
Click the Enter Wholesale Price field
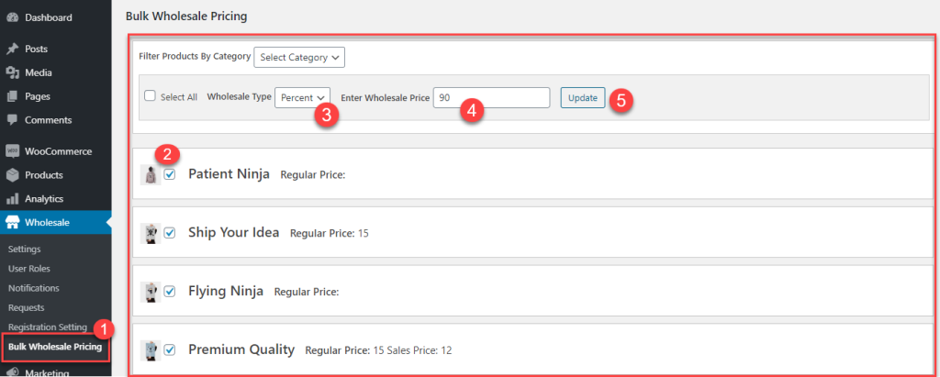tap(492, 98)
